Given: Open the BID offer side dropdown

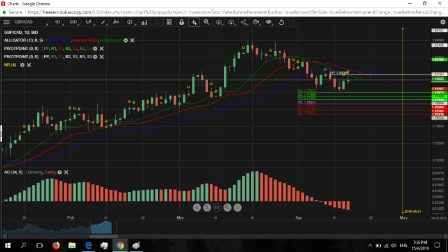Looking at the screenshot, I should click(x=74, y=22).
